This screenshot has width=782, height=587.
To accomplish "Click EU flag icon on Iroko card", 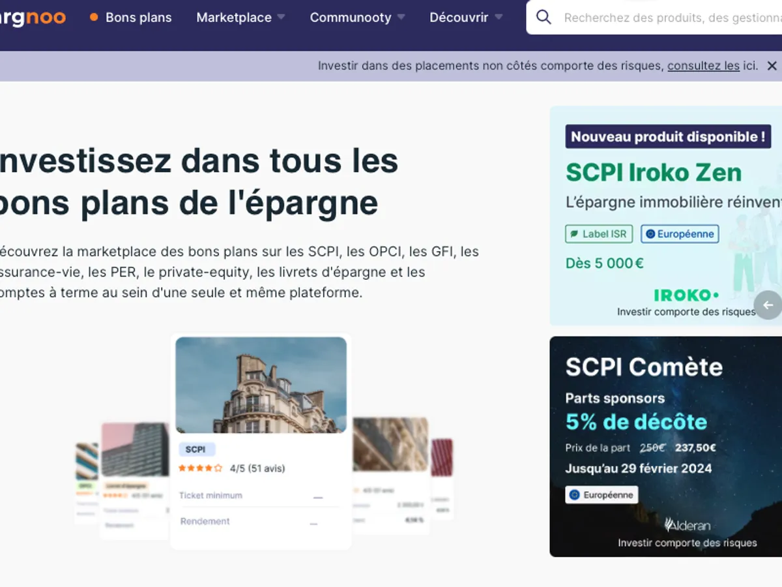I will [x=650, y=234].
